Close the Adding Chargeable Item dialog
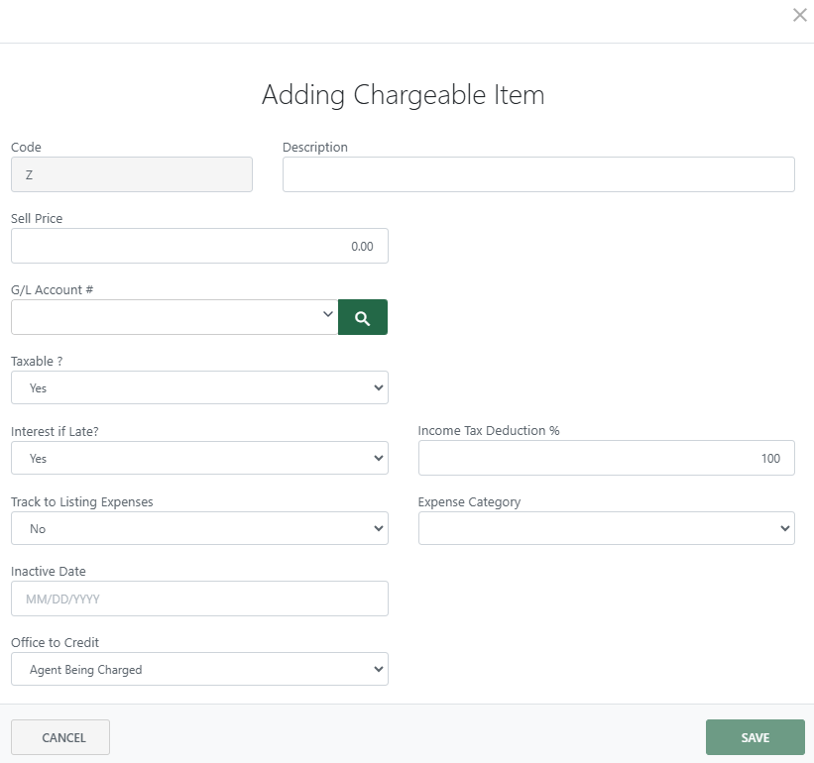The image size is (814, 763). [x=800, y=15]
